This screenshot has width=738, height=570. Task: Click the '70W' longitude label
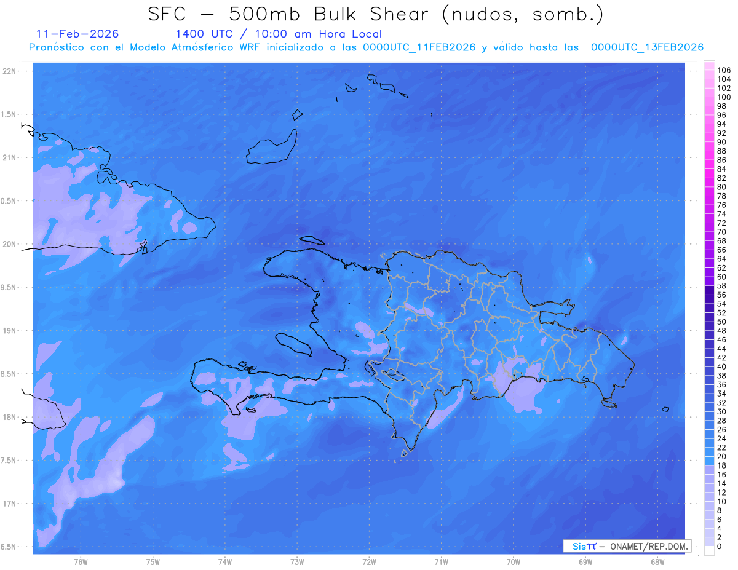click(514, 562)
